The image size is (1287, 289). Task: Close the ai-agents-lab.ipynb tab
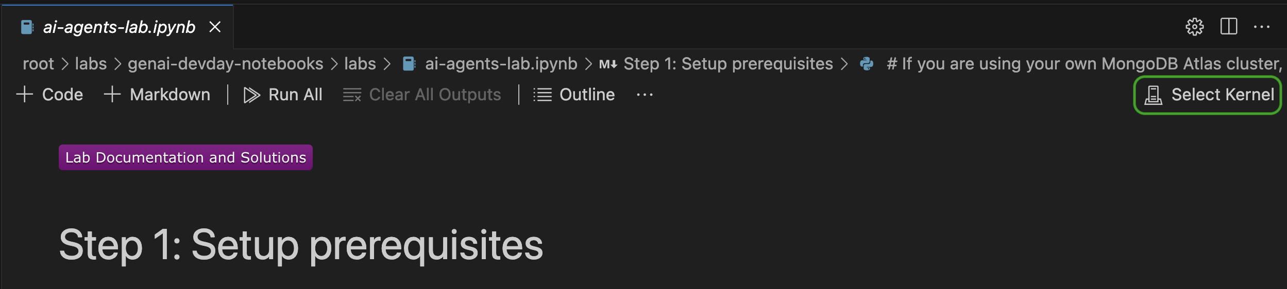(x=215, y=27)
